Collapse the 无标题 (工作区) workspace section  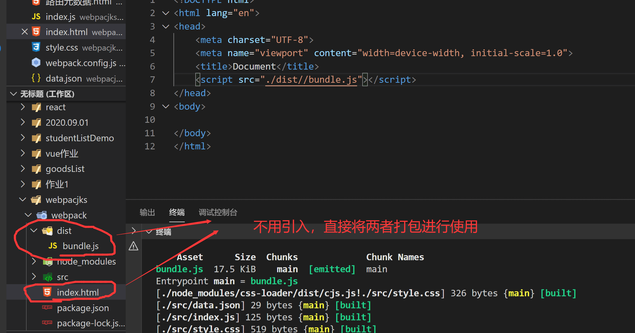point(13,94)
